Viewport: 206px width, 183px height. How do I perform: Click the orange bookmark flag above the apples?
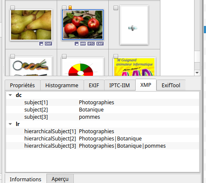[x=70, y=8]
